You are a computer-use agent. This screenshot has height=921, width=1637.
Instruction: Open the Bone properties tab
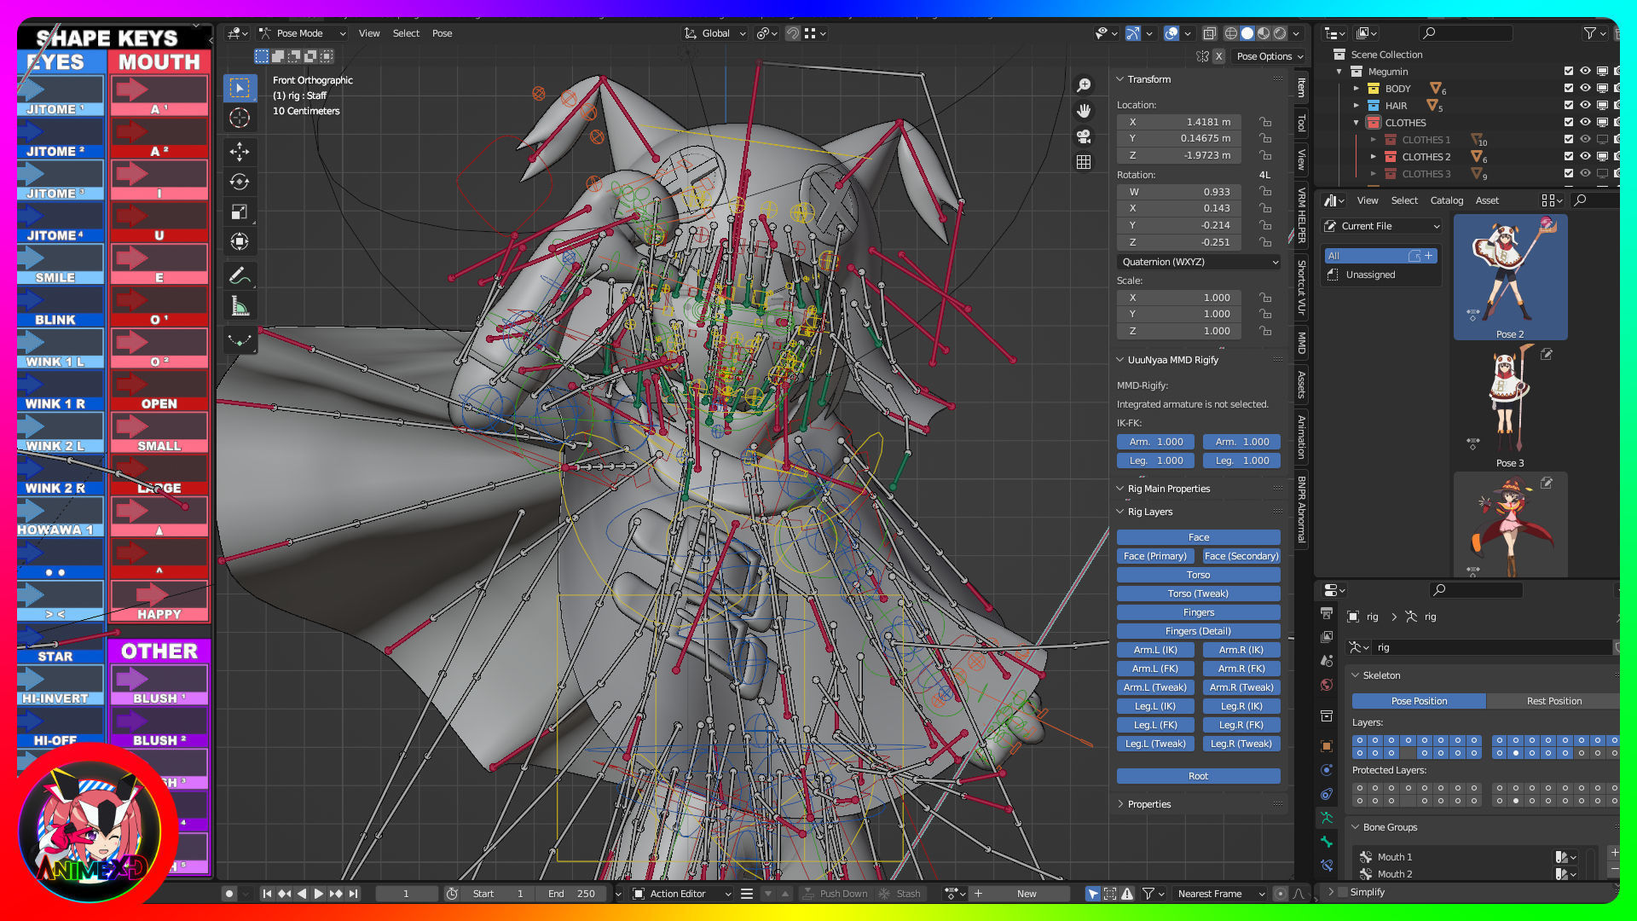pyautogui.click(x=1327, y=842)
